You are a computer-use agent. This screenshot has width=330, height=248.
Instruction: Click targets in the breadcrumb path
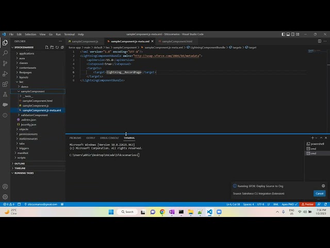237,48
